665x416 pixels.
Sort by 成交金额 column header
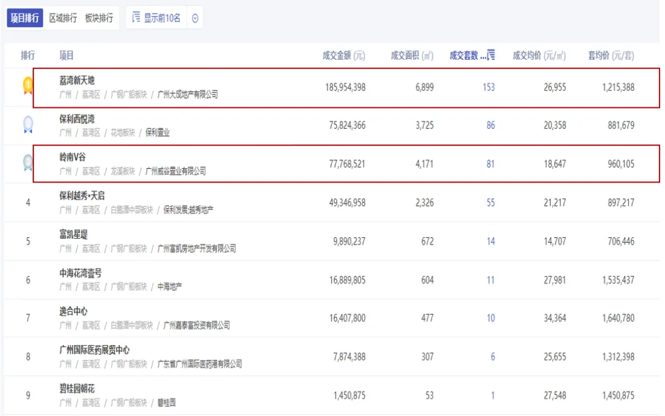point(343,55)
